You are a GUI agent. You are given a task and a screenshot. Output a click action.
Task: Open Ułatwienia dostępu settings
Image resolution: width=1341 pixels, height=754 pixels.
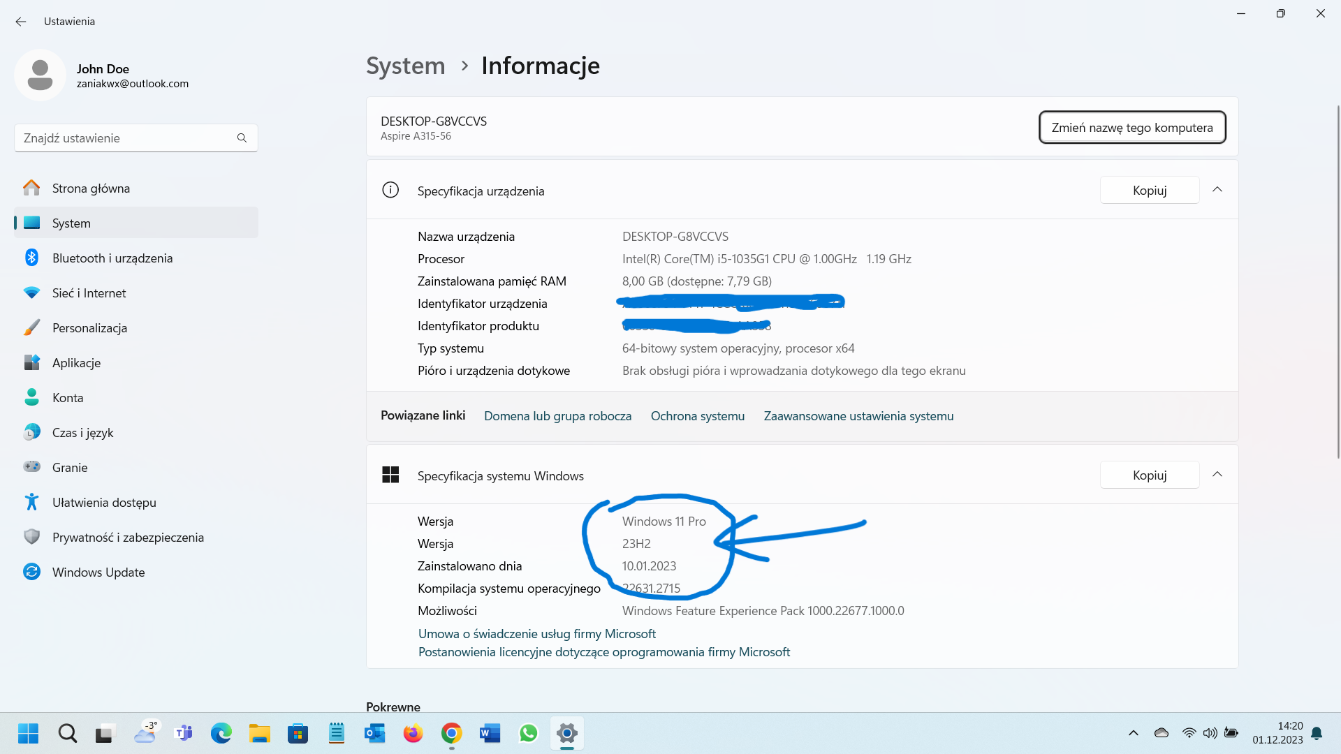(x=136, y=502)
